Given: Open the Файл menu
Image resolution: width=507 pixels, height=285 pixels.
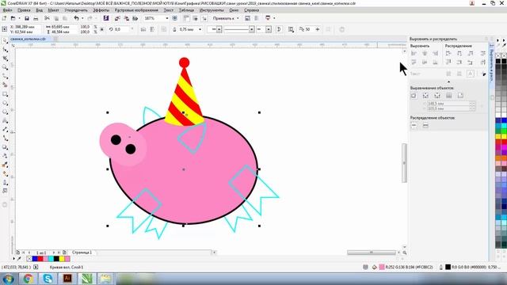Looking at the screenshot, I should 7,10.
